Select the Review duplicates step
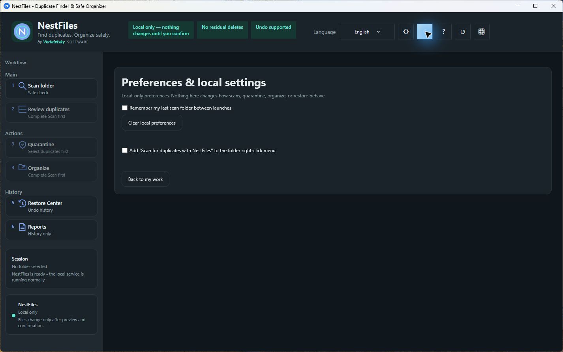The width and height of the screenshot is (563, 352). click(x=51, y=112)
